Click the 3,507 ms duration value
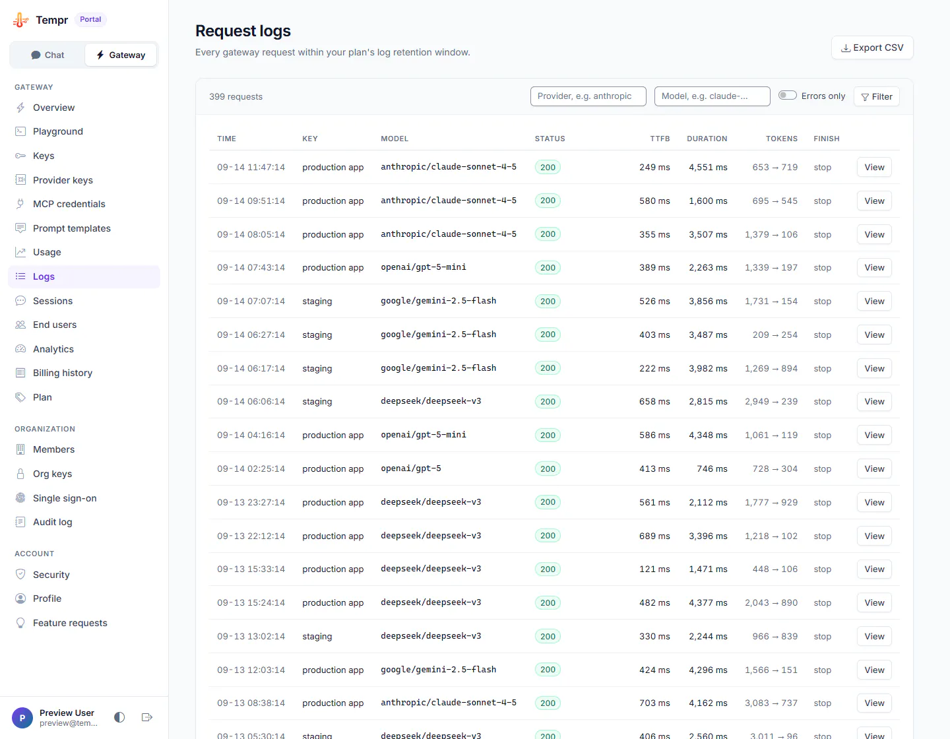 709,235
